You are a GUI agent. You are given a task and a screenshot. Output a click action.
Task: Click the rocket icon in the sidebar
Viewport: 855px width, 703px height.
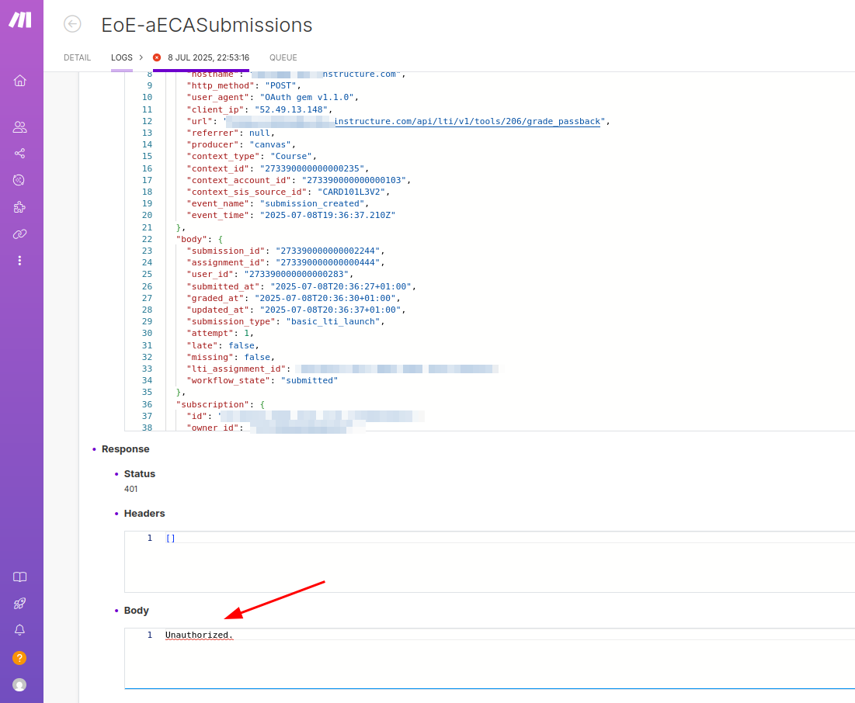[x=20, y=604]
